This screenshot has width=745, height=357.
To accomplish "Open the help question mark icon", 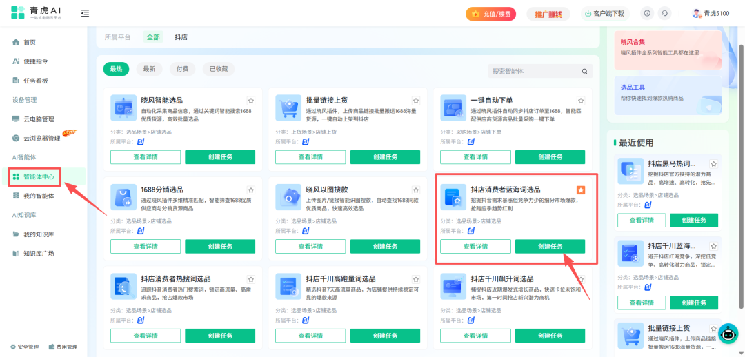I will pos(646,13).
